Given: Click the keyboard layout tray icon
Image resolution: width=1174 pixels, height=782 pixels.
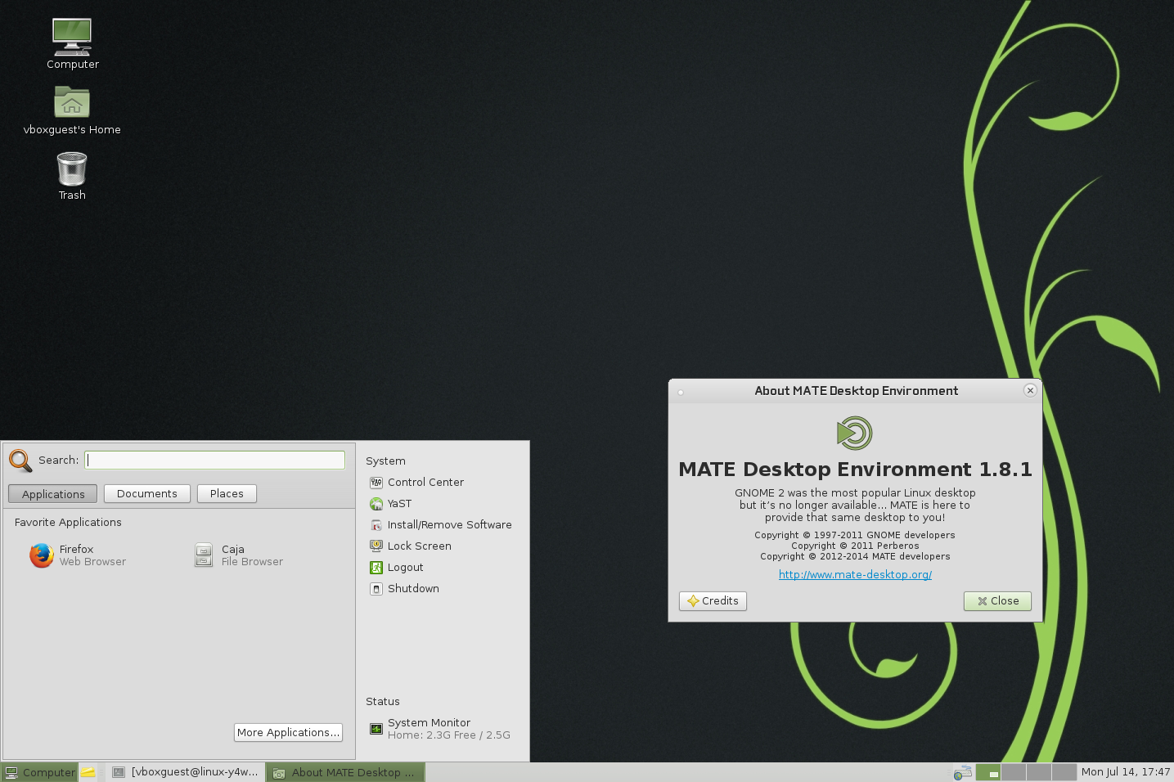Looking at the screenshot, I should coord(963,772).
